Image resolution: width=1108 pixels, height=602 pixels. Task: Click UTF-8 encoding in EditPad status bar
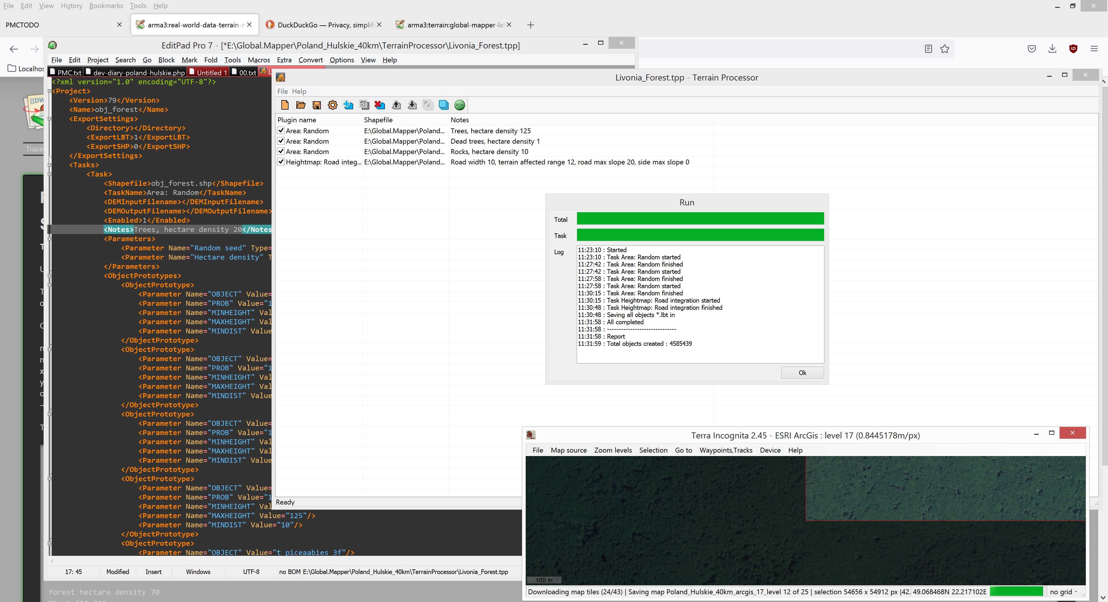251,572
